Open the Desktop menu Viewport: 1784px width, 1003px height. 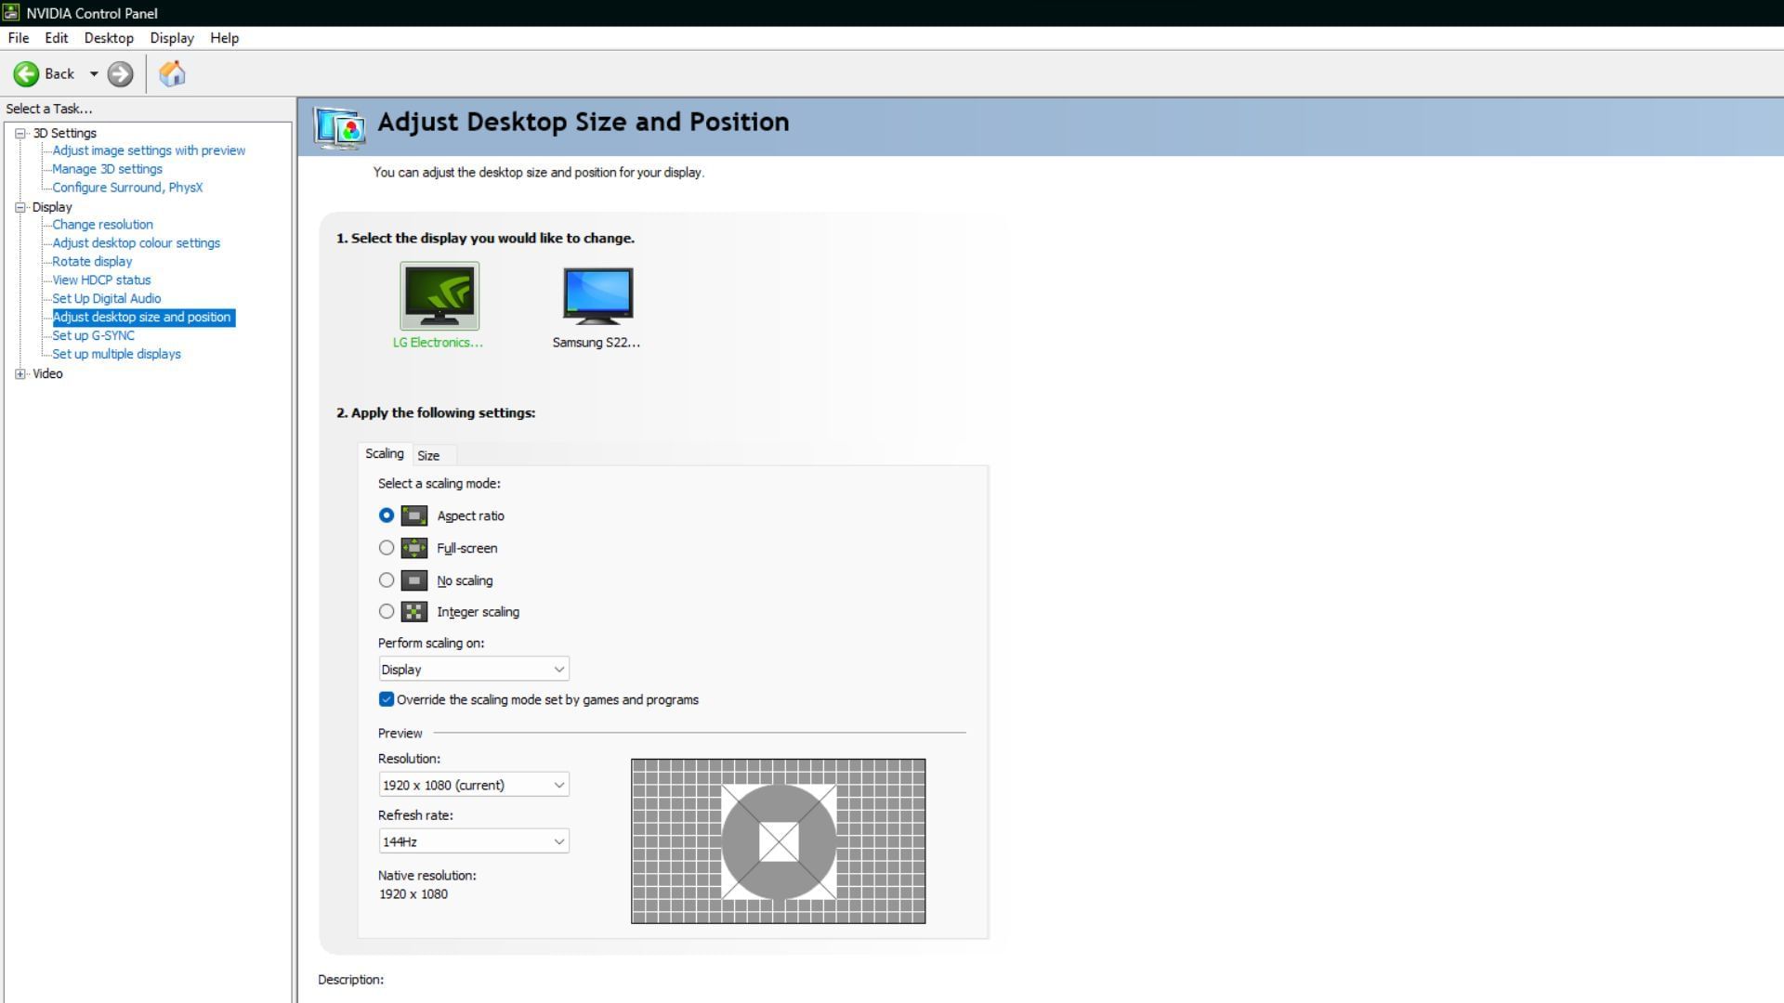108,38
